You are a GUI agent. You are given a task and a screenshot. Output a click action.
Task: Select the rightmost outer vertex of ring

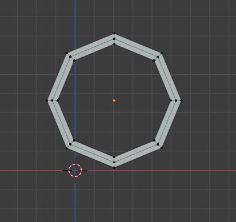[181, 100]
